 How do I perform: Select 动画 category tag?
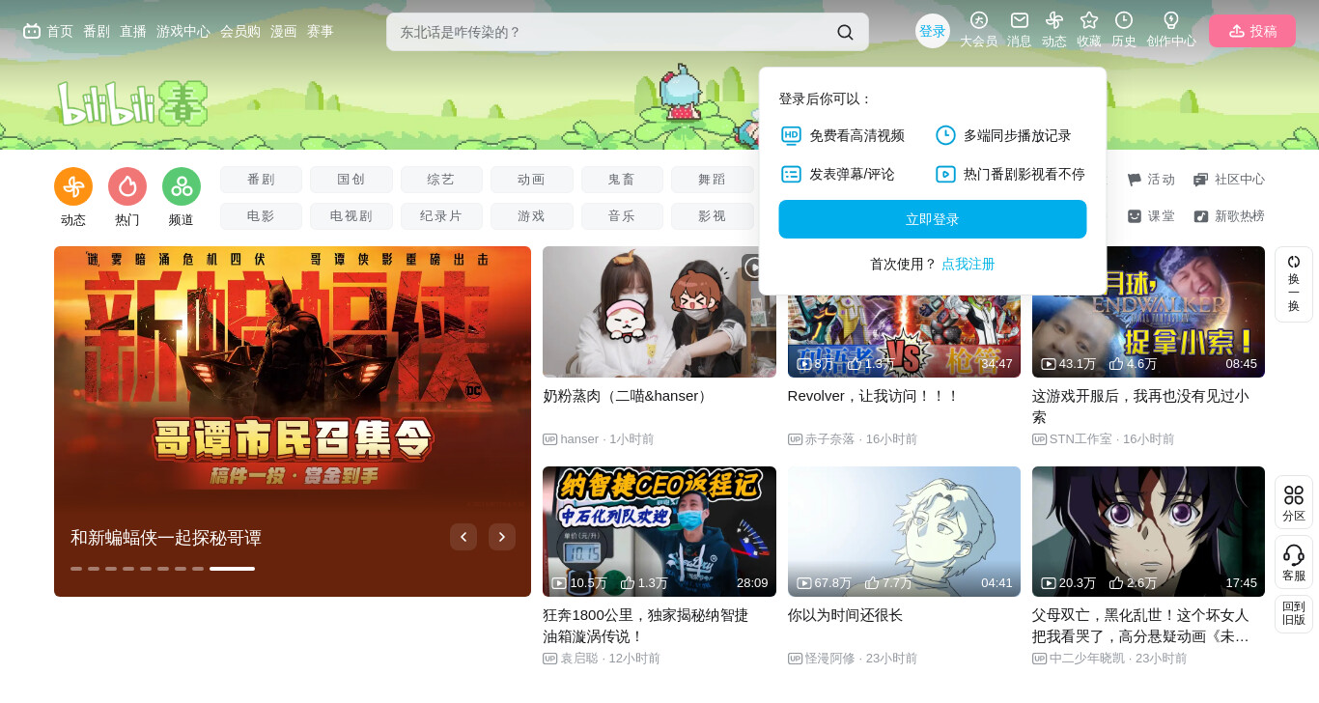tap(532, 180)
